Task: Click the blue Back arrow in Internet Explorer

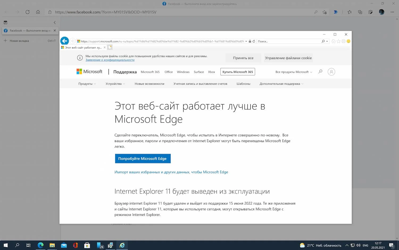Action: point(64,41)
